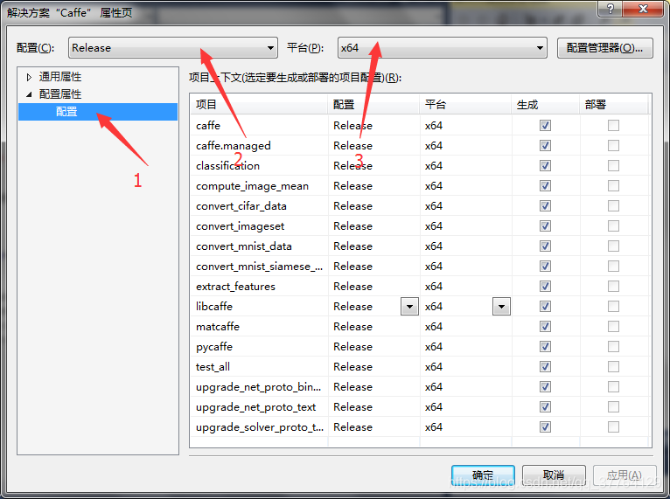Screen dimensions: 670x499
Task: Click the 平台 column header
Action: (465, 105)
